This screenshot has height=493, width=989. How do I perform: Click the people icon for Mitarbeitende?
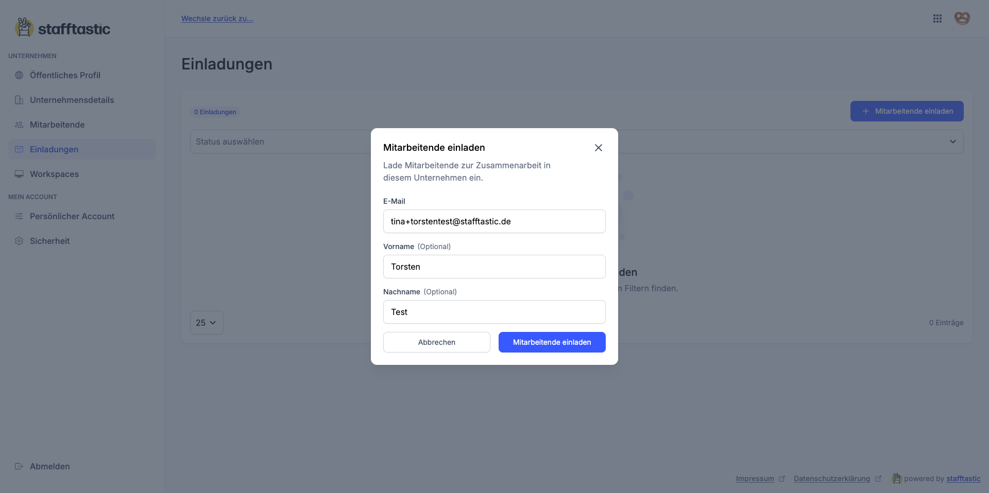pyautogui.click(x=19, y=125)
